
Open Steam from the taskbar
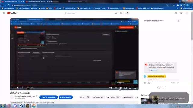tap(21, 106)
